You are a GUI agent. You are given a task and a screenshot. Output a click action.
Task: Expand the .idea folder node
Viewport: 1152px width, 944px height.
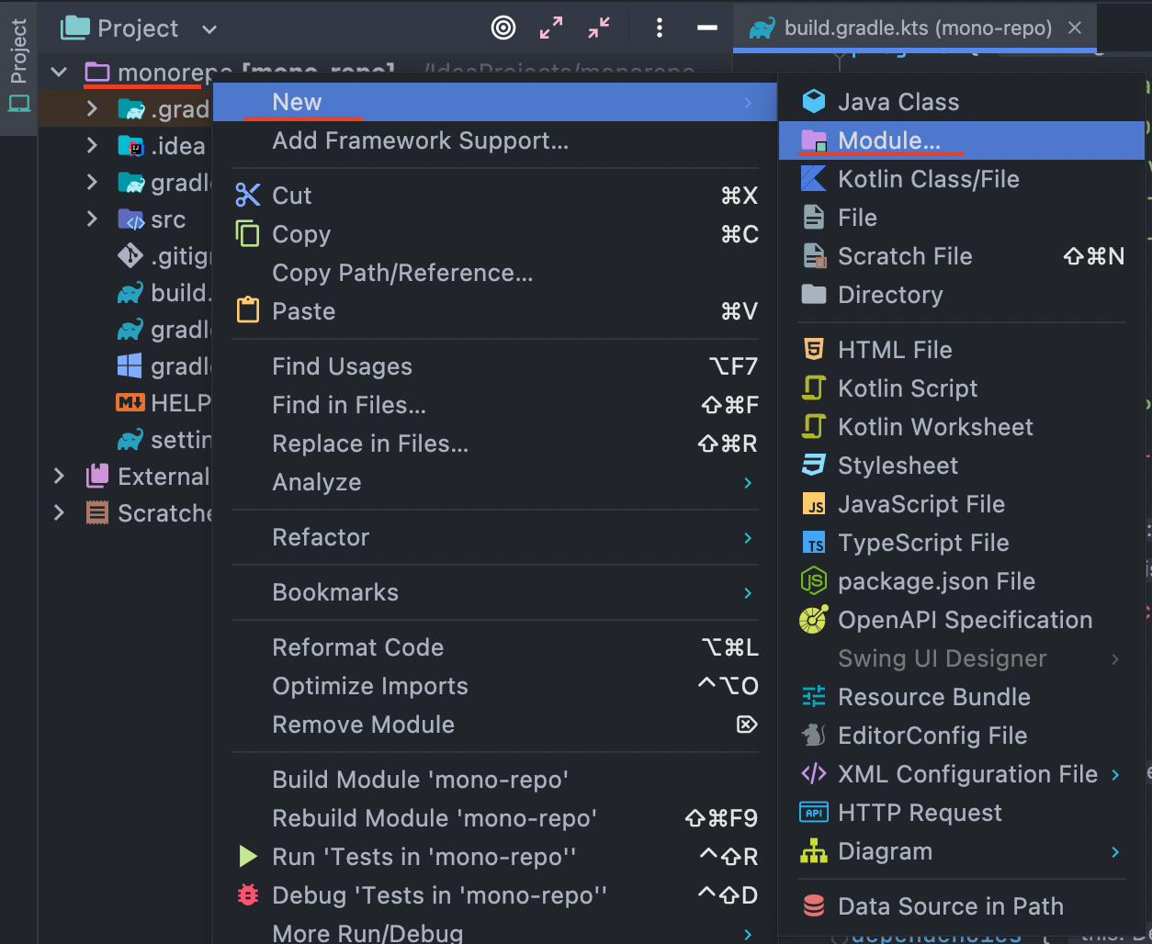click(x=91, y=145)
